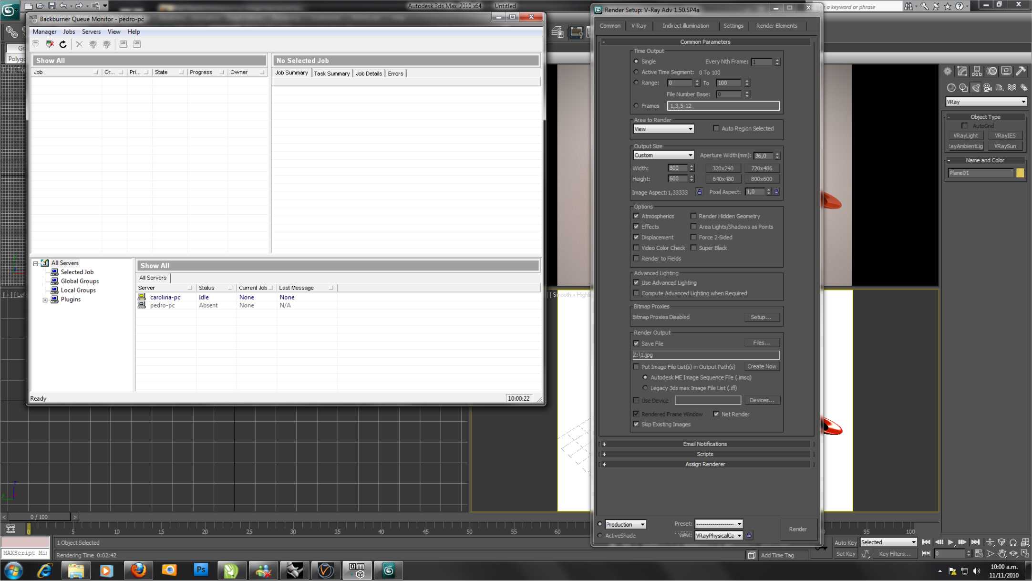This screenshot has width=1032, height=581.
Task: Expand the Email Notifications rollout
Action: tap(705, 444)
